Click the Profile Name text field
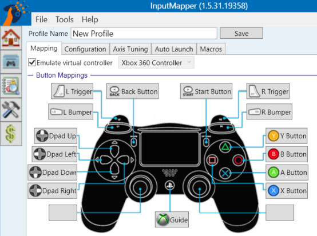Image resolution: width=317 pixels, height=236 pixels. [x=144, y=34]
